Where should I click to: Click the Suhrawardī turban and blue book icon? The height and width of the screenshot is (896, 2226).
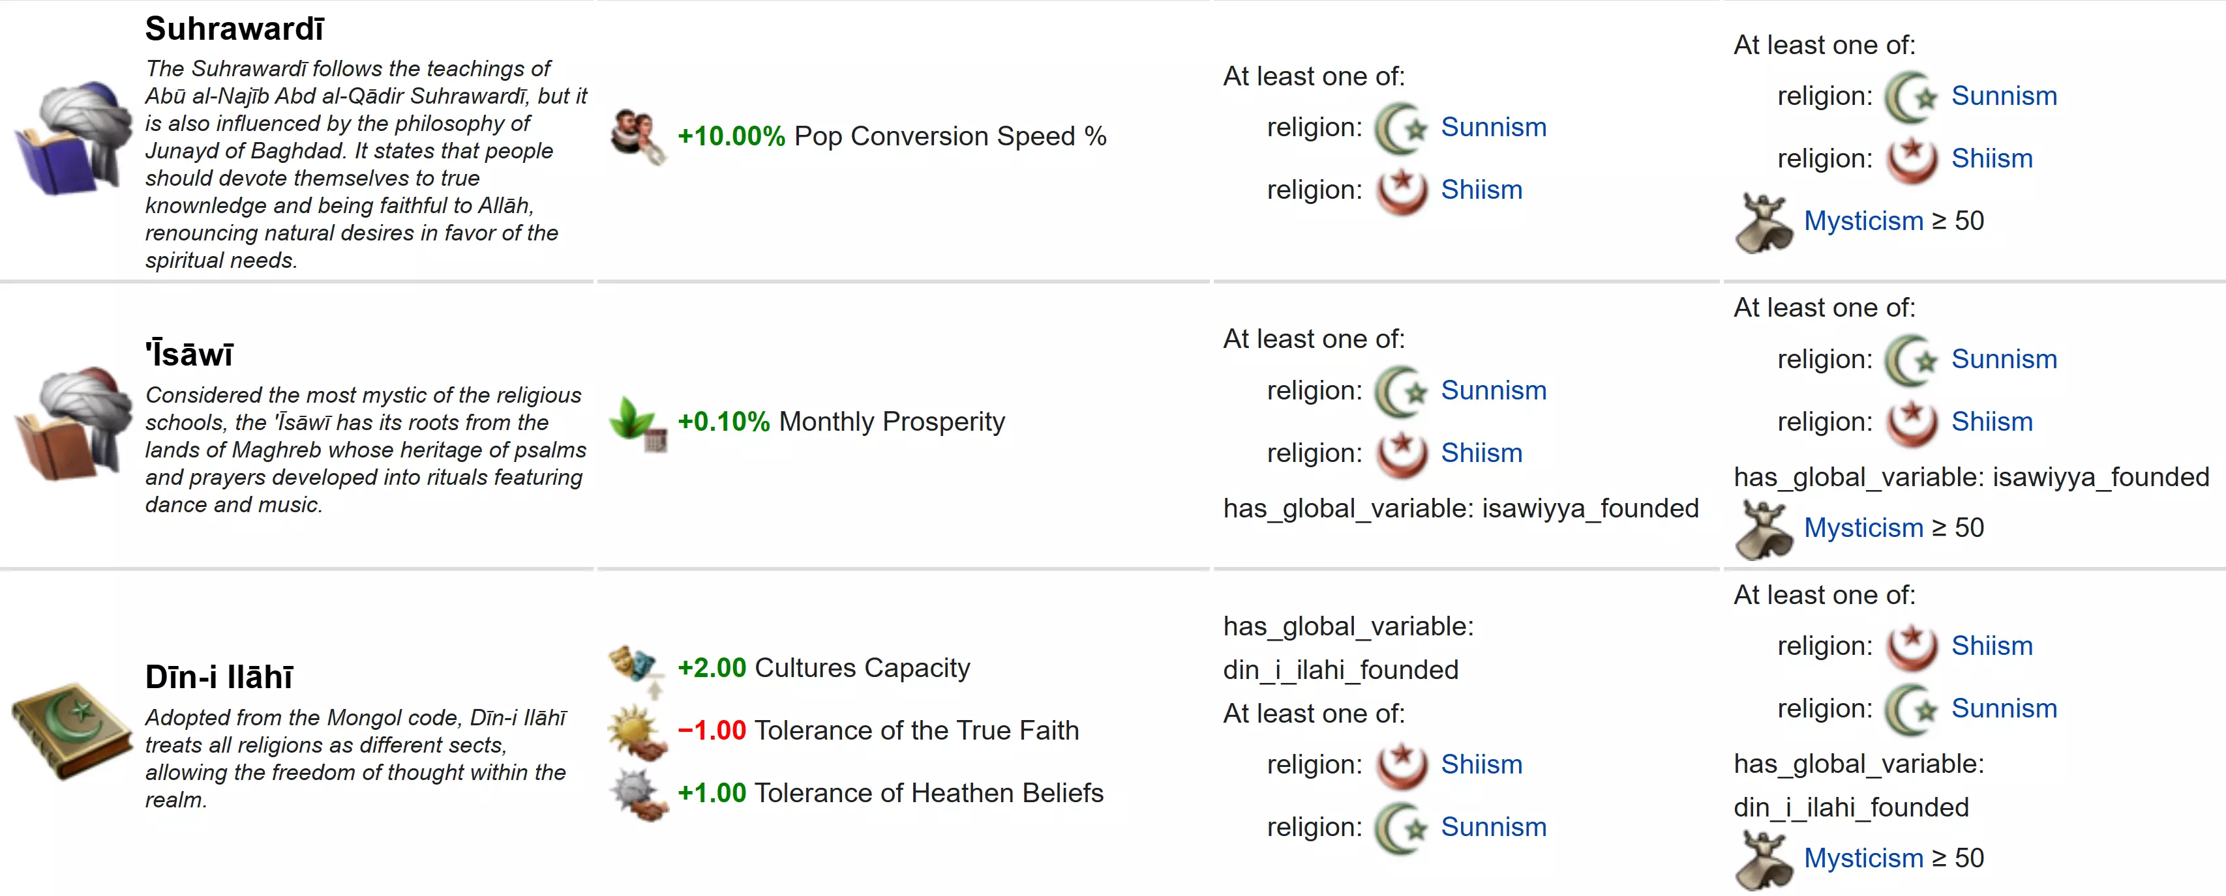(x=69, y=138)
